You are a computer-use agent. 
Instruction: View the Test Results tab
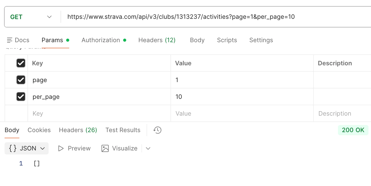click(123, 130)
